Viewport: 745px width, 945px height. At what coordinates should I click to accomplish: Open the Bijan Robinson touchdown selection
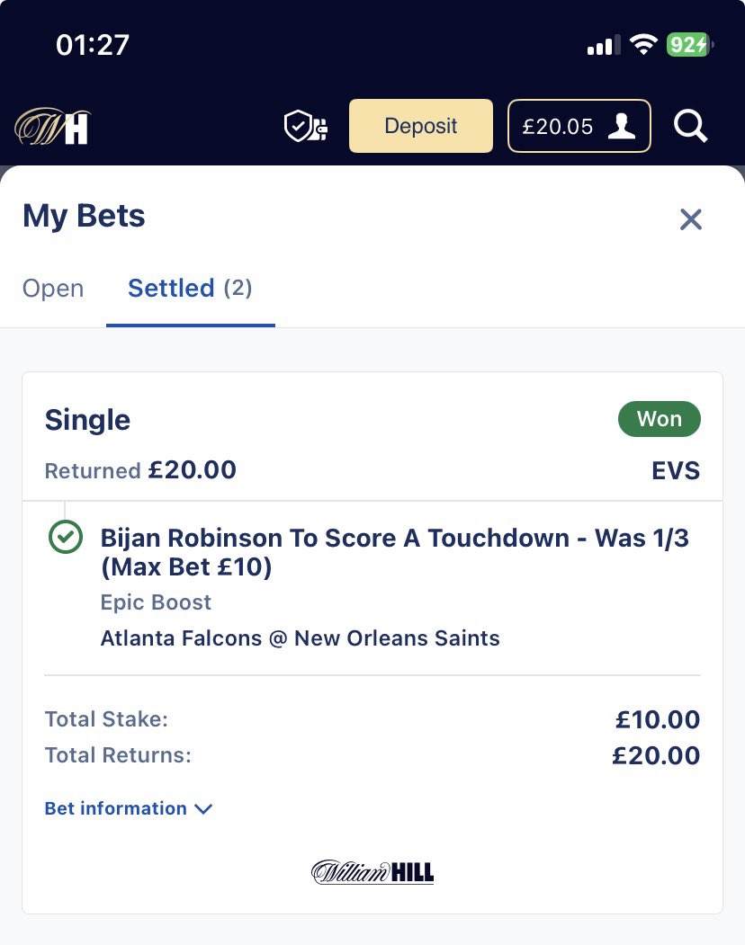(x=394, y=552)
